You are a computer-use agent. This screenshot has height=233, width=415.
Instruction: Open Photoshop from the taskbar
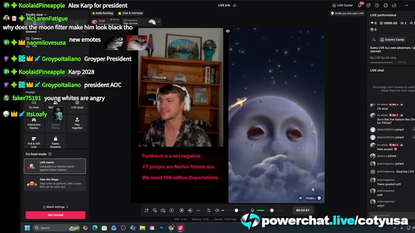(x=161, y=228)
